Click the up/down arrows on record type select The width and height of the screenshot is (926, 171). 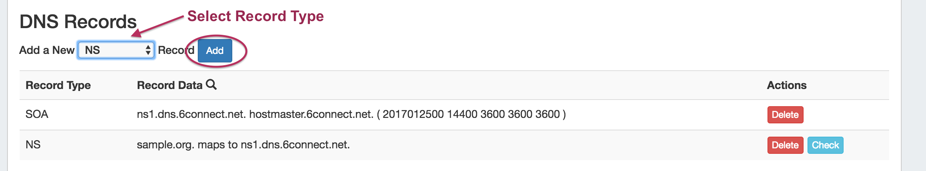coord(148,50)
